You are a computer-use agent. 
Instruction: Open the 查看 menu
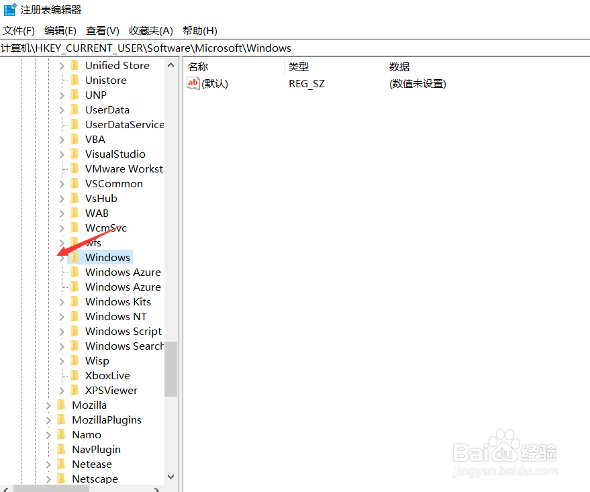pyautogui.click(x=101, y=30)
